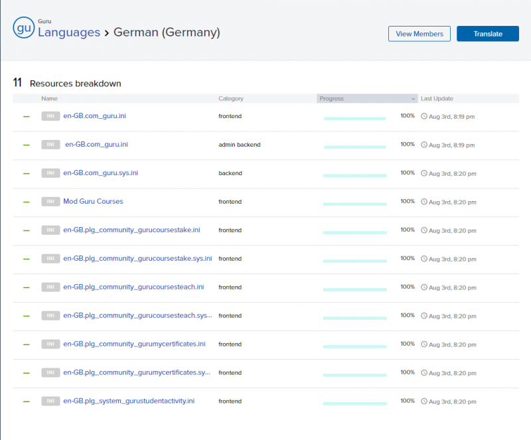The image size is (531, 440).
Task: Open en-GB.plg_system_gurustudentactivity.ini resource
Action: click(129, 401)
